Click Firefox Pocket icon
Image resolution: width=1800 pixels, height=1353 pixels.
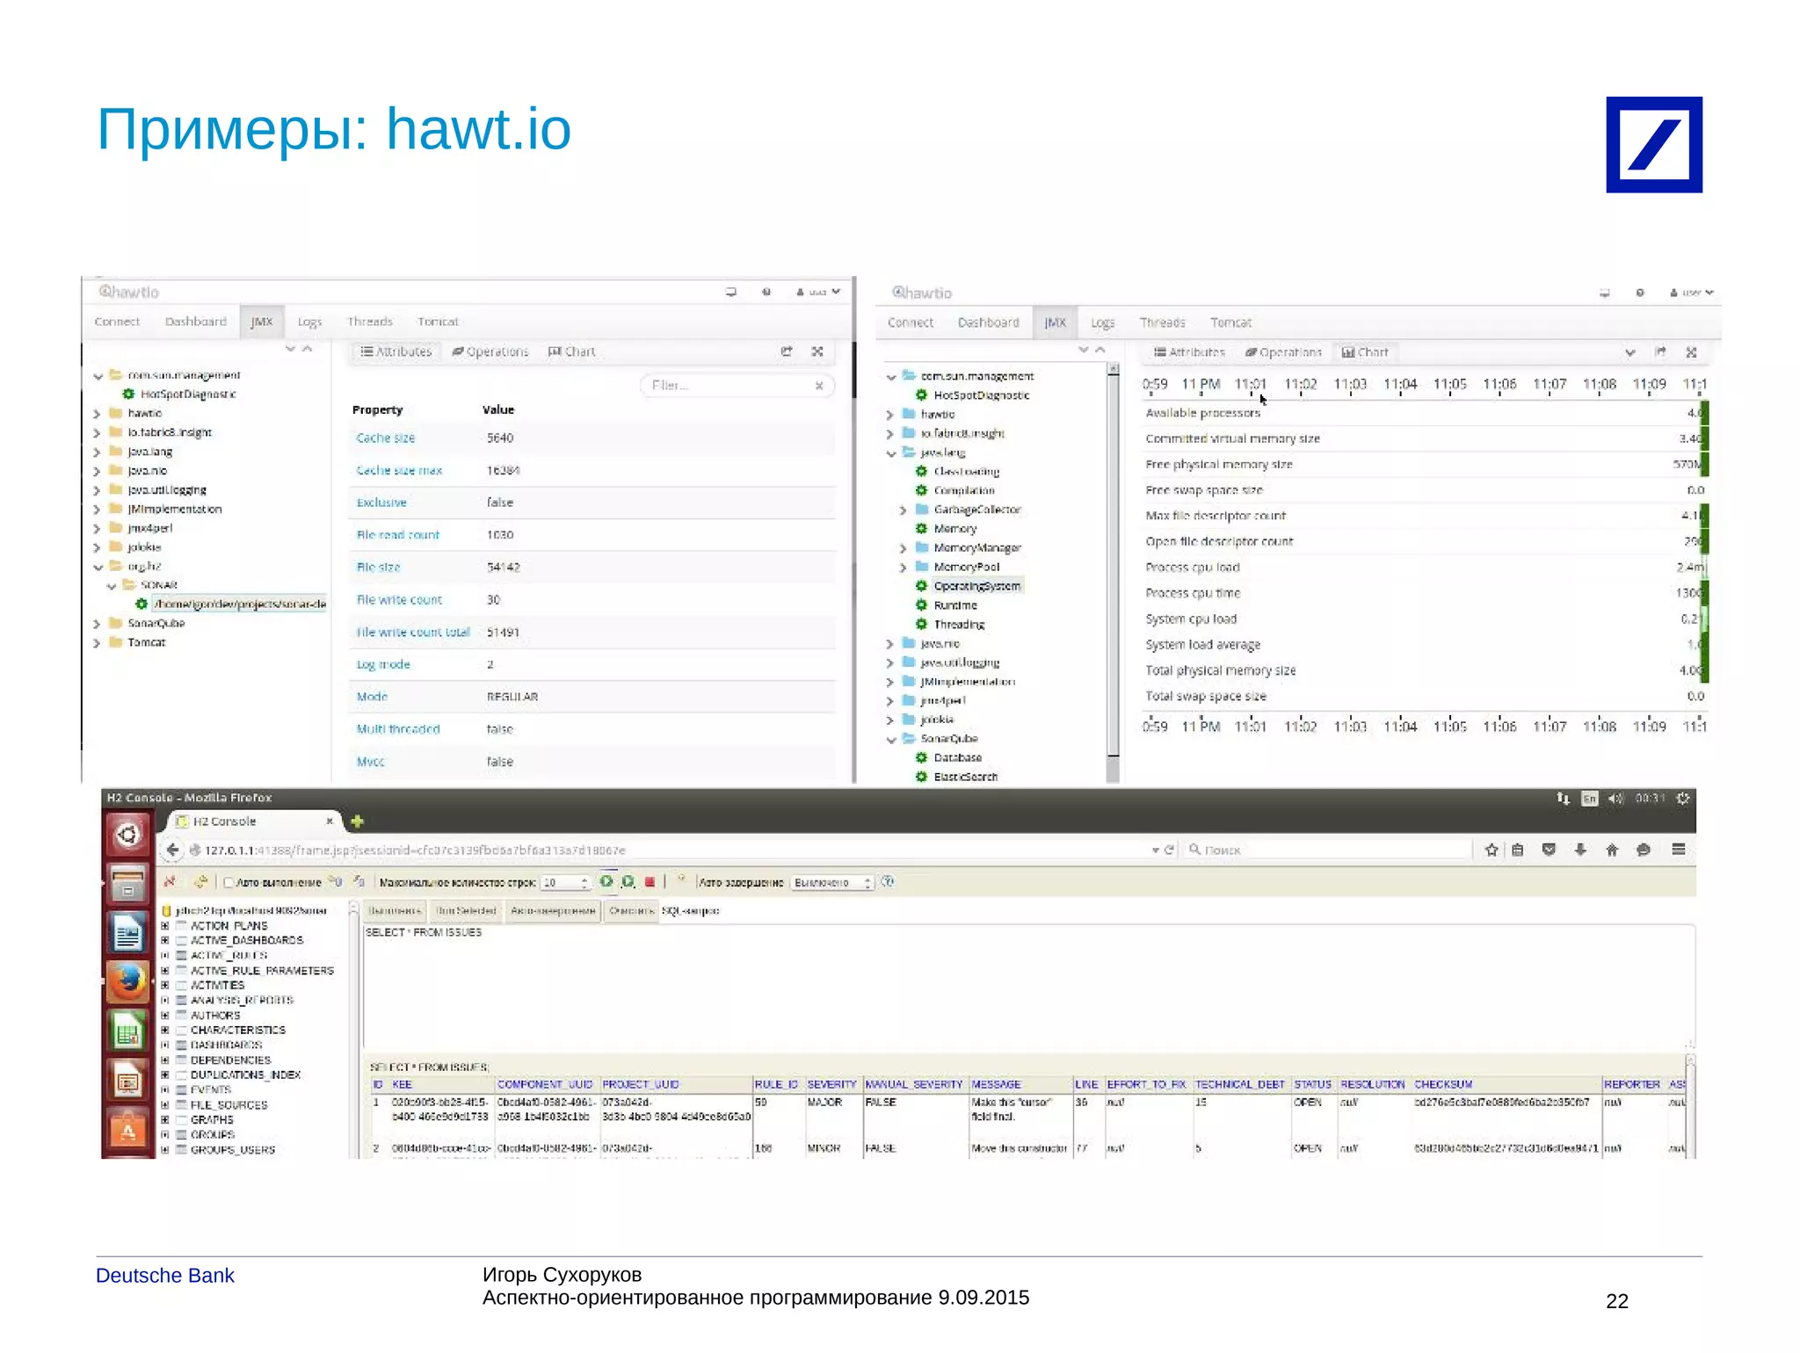[x=1549, y=850]
